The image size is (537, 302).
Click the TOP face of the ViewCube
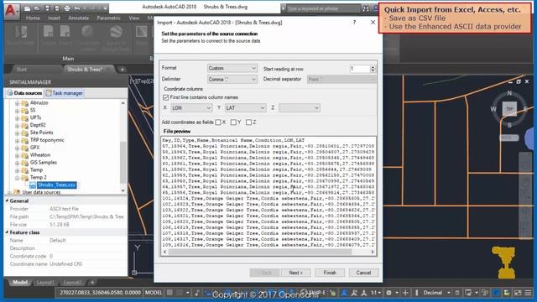[509, 109]
